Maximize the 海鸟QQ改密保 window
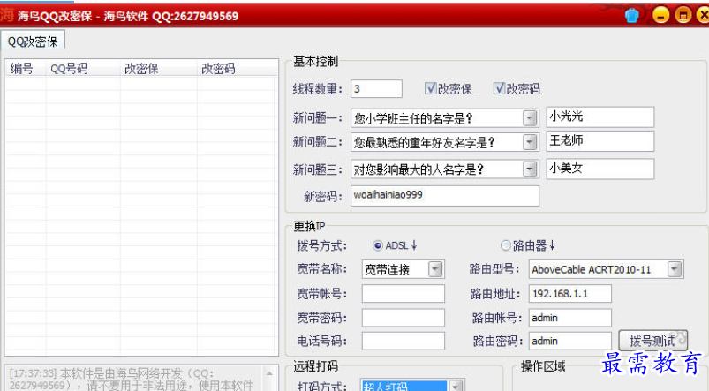 coord(683,16)
